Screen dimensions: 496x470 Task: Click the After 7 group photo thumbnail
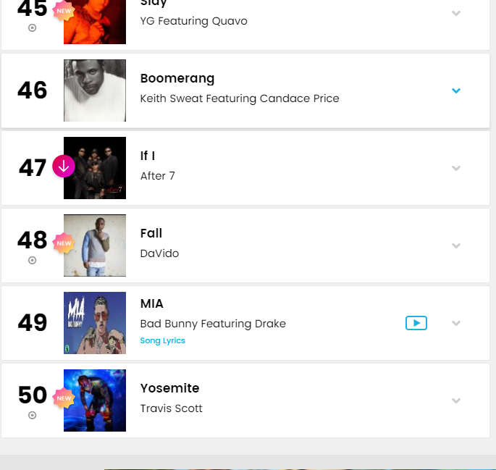point(95,168)
